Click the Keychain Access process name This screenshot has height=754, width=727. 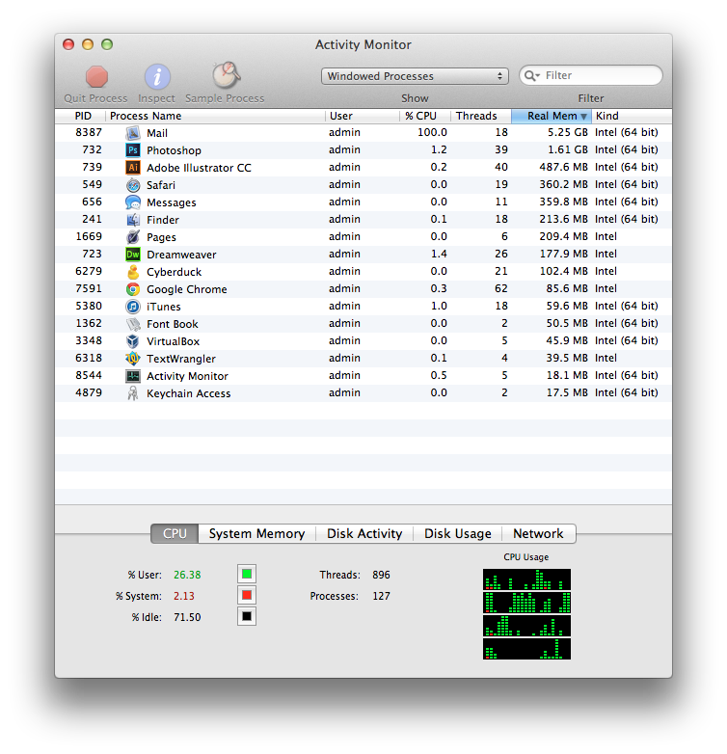188,393
